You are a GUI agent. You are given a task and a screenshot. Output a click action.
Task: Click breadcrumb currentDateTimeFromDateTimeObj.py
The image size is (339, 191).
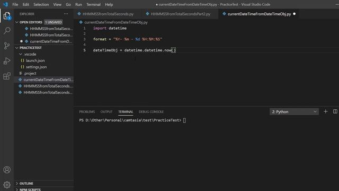(x=116, y=22)
